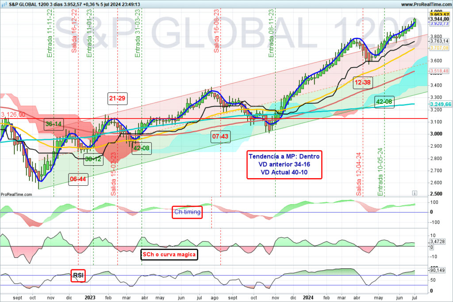
Task: Click the Entrada 10-05-24 marker label
Action: pyautogui.click(x=380, y=172)
